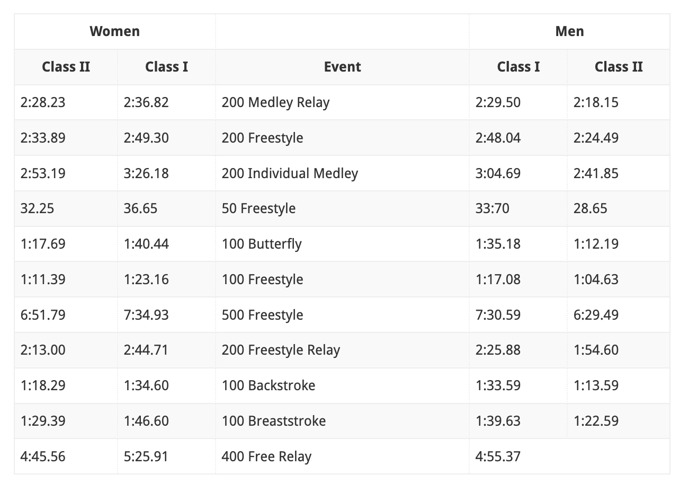Select the 1:54.60 men's Class II time
679x492 pixels.
click(x=596, y=350)
